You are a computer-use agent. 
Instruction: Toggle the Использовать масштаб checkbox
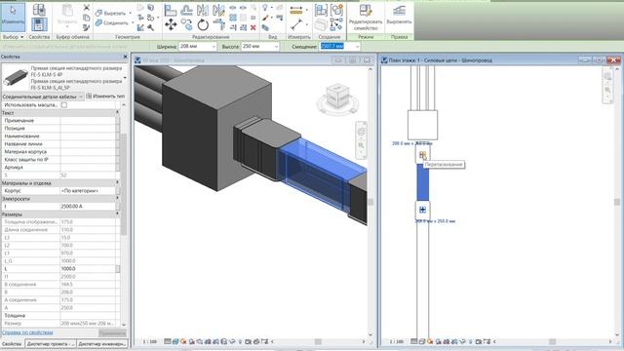pos(64,105)
